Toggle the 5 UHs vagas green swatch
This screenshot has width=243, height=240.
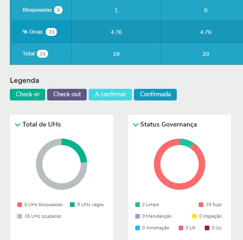[72, 205]
